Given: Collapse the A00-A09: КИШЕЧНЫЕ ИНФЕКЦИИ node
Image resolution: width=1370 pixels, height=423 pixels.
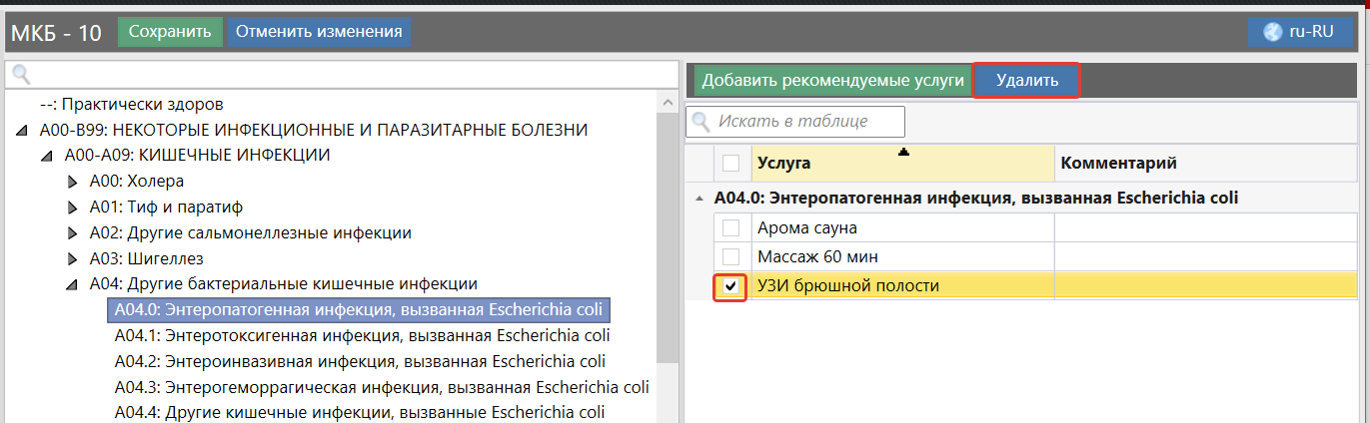Looking at the screenshot, I should [47, 156].
